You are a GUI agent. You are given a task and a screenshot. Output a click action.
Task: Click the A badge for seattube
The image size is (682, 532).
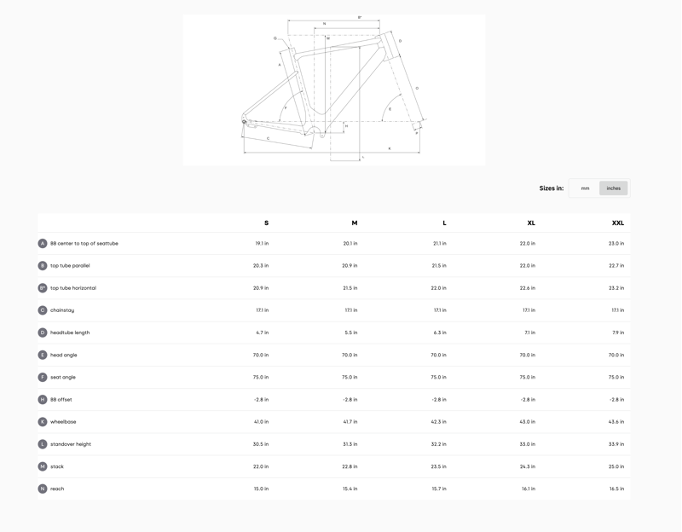[43, 244]
